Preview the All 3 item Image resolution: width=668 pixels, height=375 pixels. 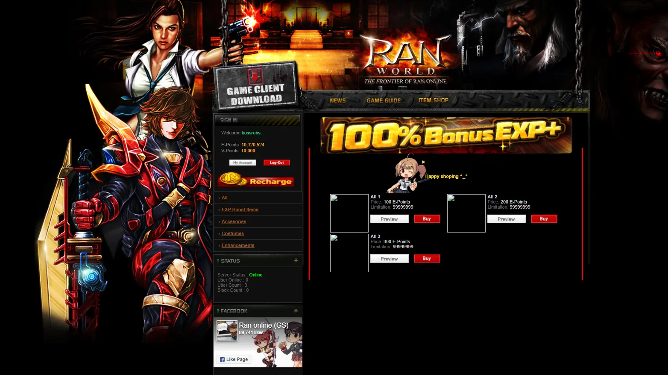coord(390,259)
